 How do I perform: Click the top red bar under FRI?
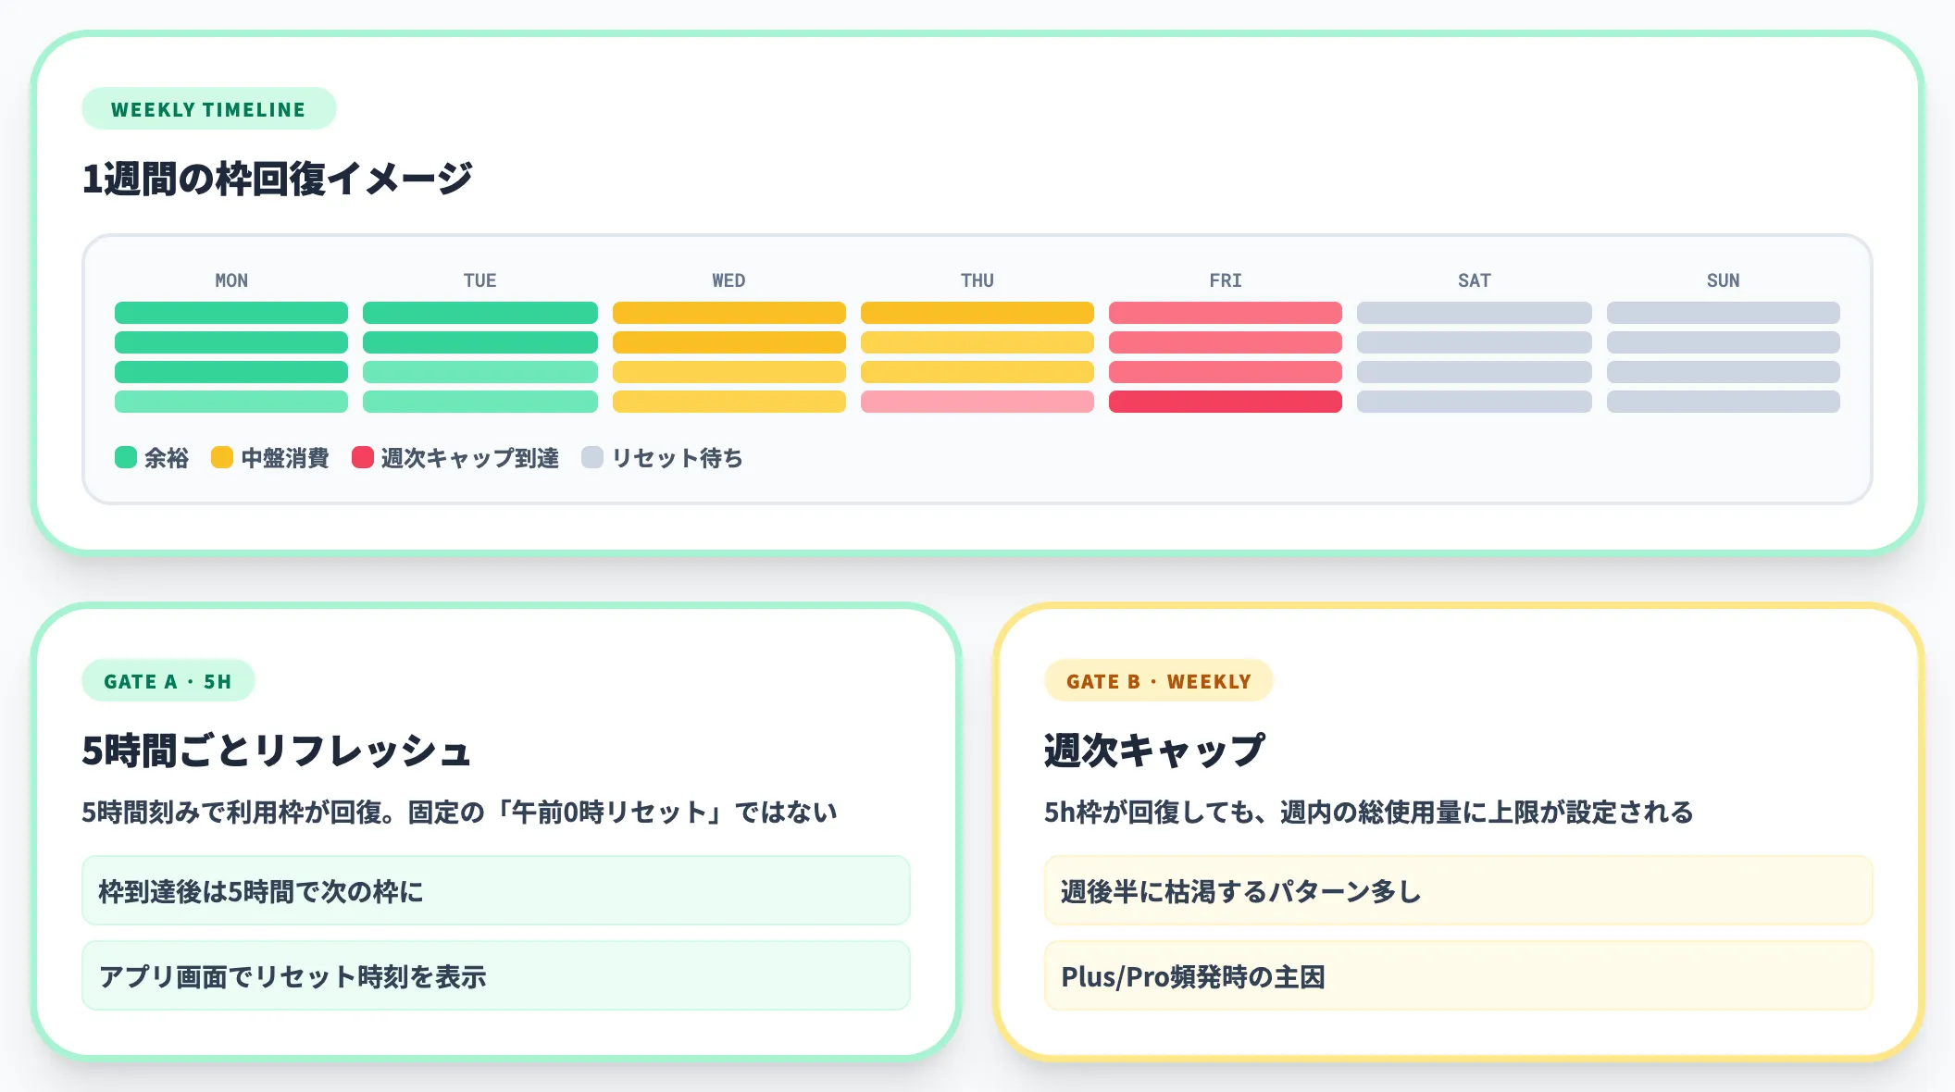tap(1226, 313)
